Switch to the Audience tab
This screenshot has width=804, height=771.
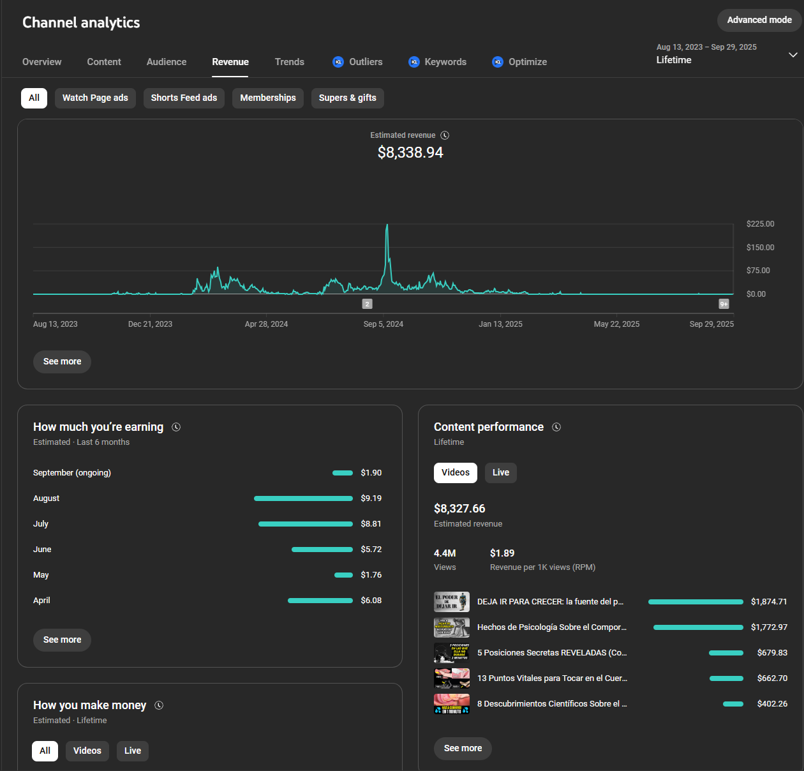tap(167, 62)
